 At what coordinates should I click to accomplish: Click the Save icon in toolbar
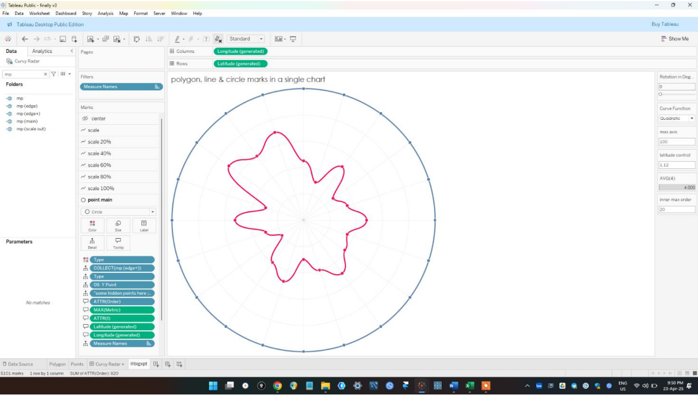pyautogui.click(x=63, y=39)
